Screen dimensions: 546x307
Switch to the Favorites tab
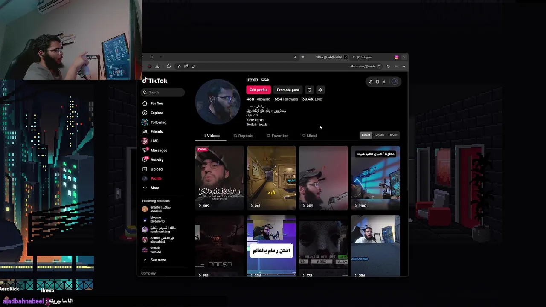(277, 136)
